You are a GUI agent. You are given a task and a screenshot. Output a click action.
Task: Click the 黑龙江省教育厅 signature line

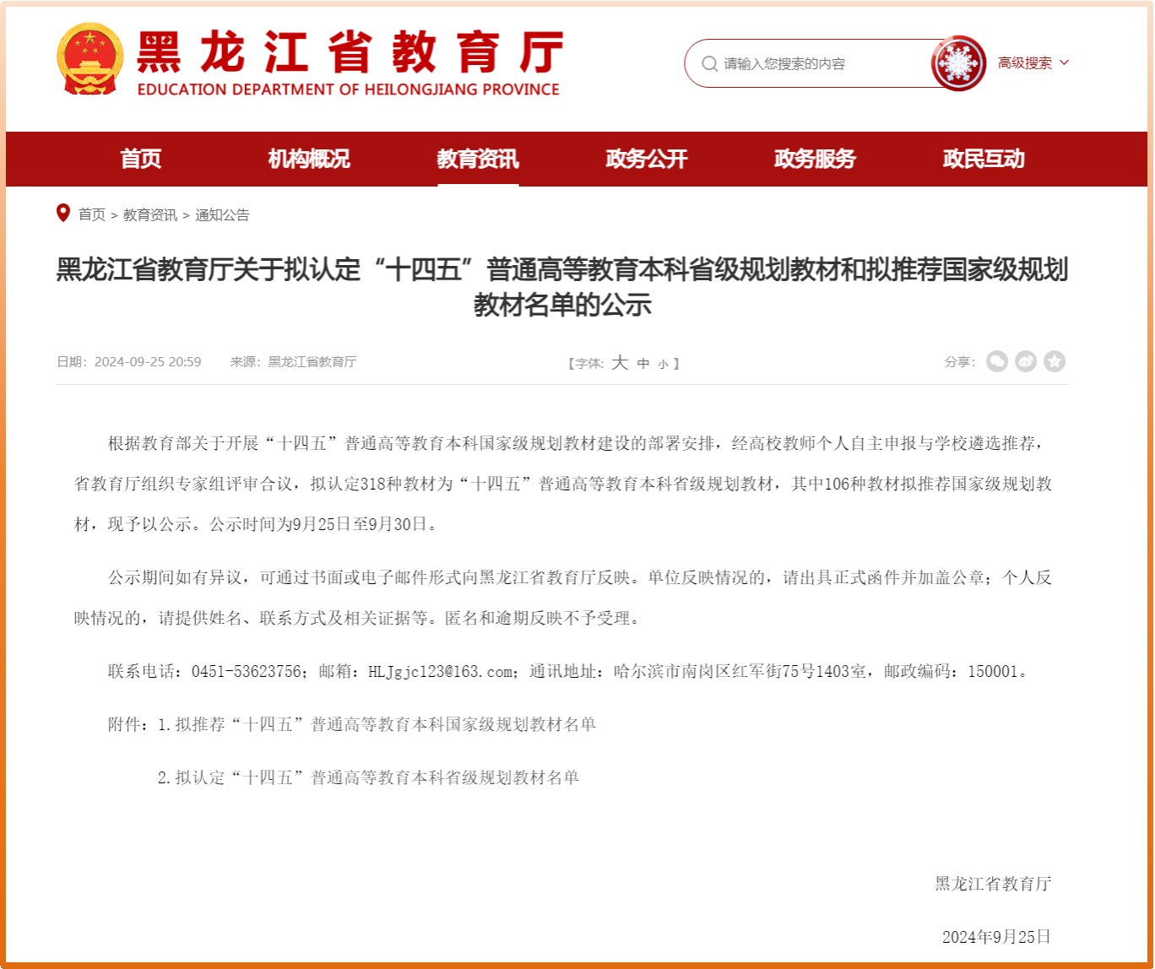(x=993, y=884)
